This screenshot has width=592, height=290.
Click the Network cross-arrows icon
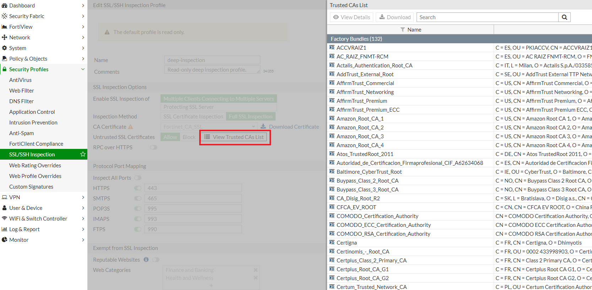5,38
